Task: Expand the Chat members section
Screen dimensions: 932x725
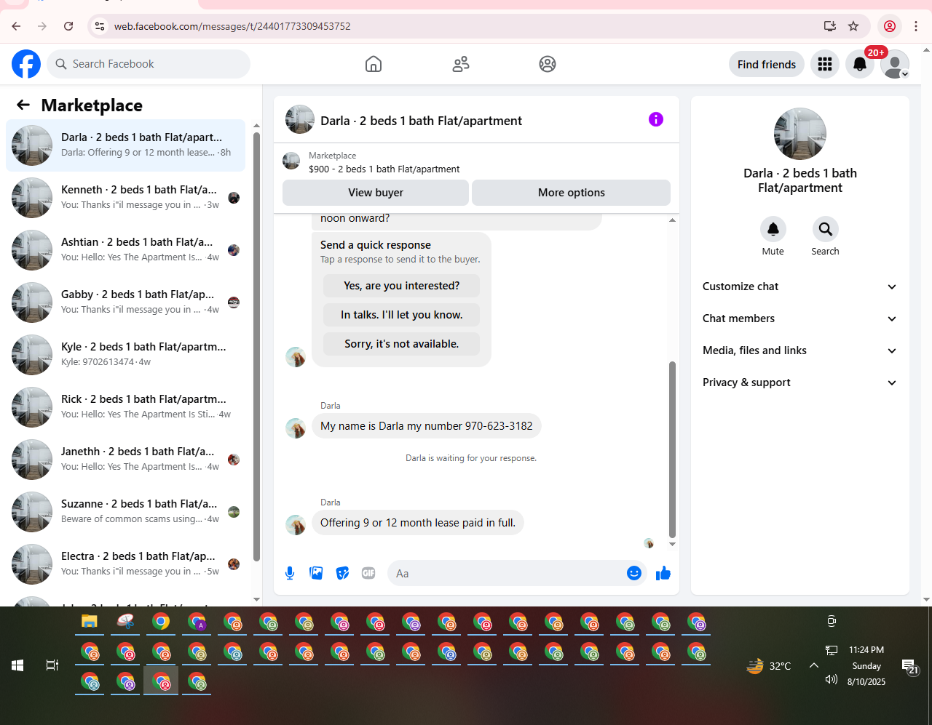Action: click(800, 319)
